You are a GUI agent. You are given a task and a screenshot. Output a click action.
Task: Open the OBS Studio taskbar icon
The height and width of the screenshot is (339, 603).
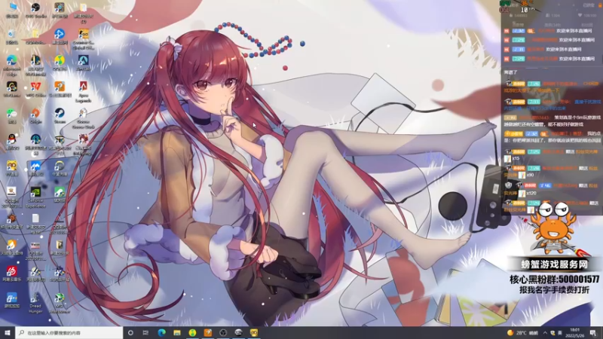point(223,332)
